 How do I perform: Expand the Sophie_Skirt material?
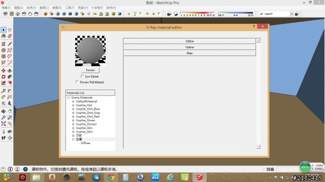point(73,131)
